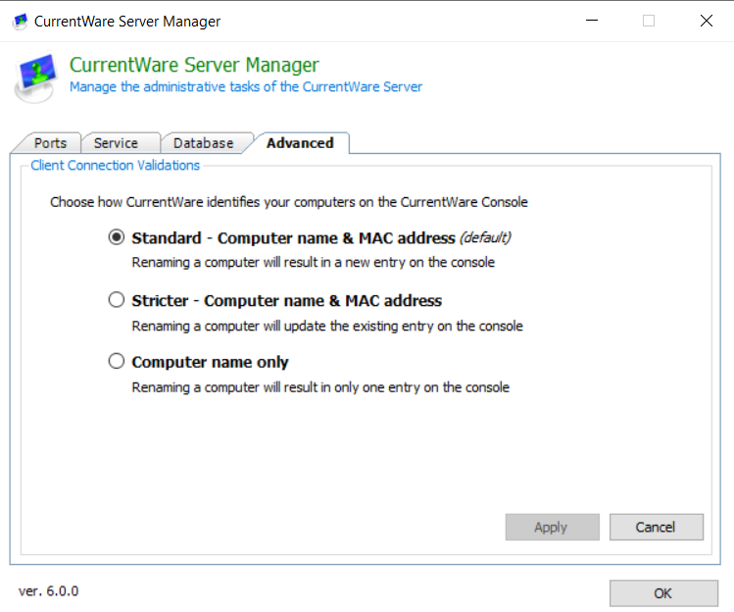Screen dimensions: 734x612
Task: Click 'Manage the administrative tasks' subtitle text
Action: pyautogui.click(x=246, y=87)
